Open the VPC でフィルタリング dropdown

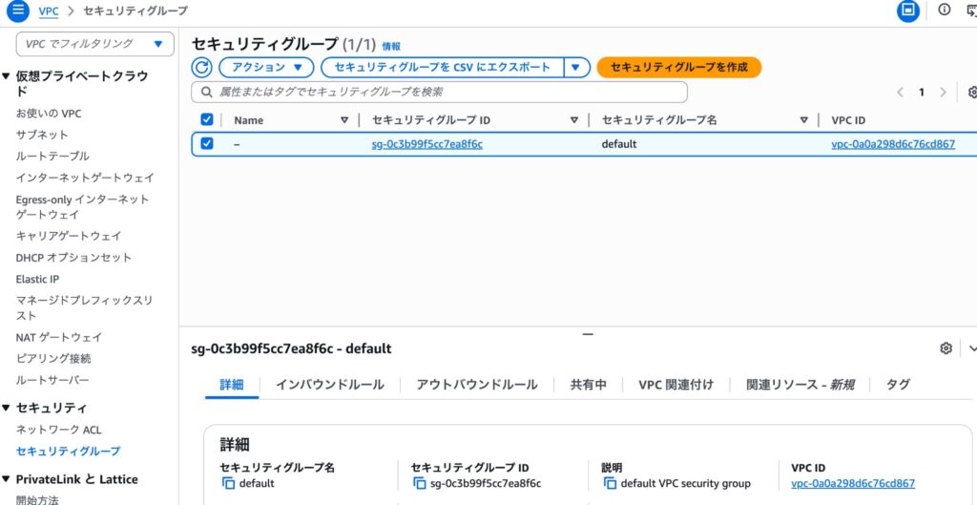[x=94, y=44]
